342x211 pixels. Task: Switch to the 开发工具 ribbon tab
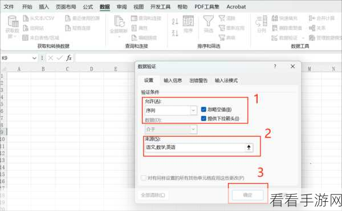pos(160,7)
